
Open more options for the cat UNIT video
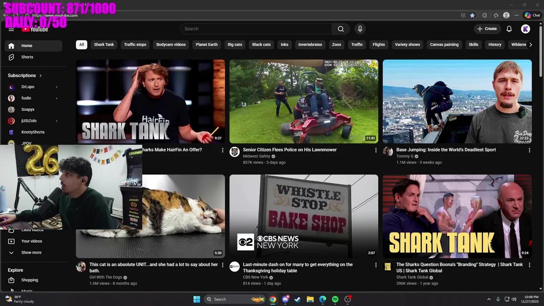[x=223, y=265]
